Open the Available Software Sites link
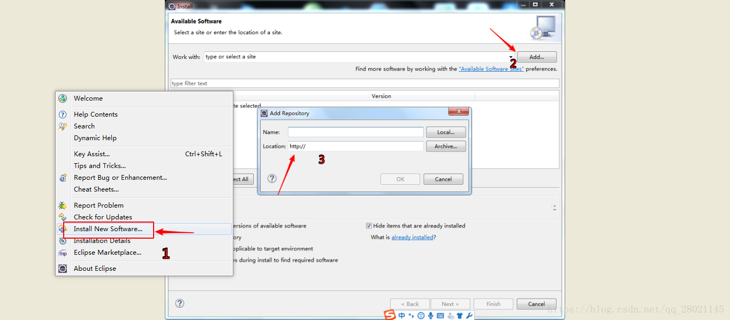The height and width of the screenshot is (320, 730). click(x=491, y=69)
